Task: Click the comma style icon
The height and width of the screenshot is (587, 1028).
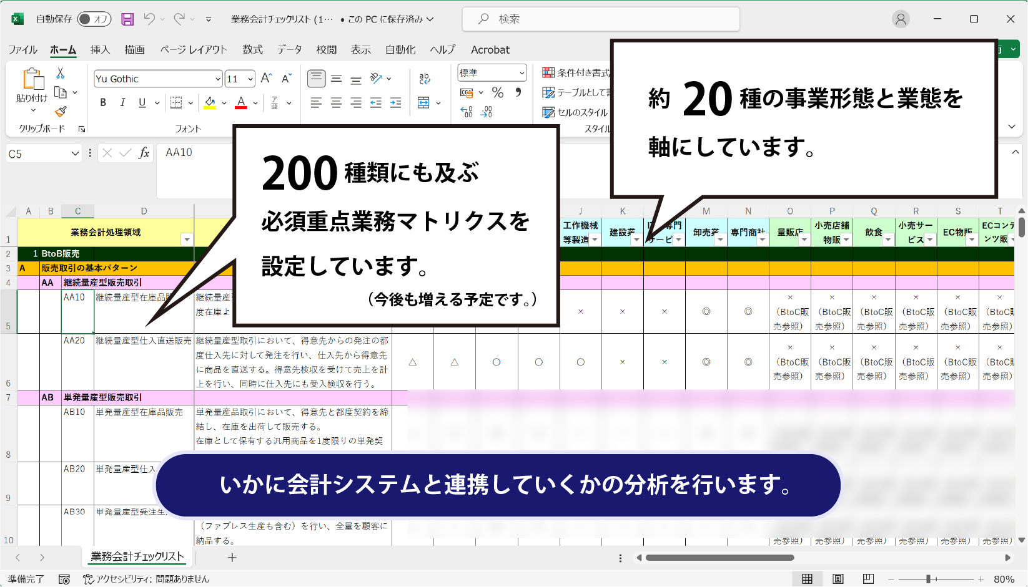Action: [x=518, y=93]
